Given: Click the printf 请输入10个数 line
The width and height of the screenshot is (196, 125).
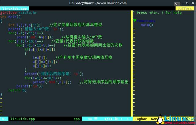Looking at the screenshot, I should [x=36, y=29].
